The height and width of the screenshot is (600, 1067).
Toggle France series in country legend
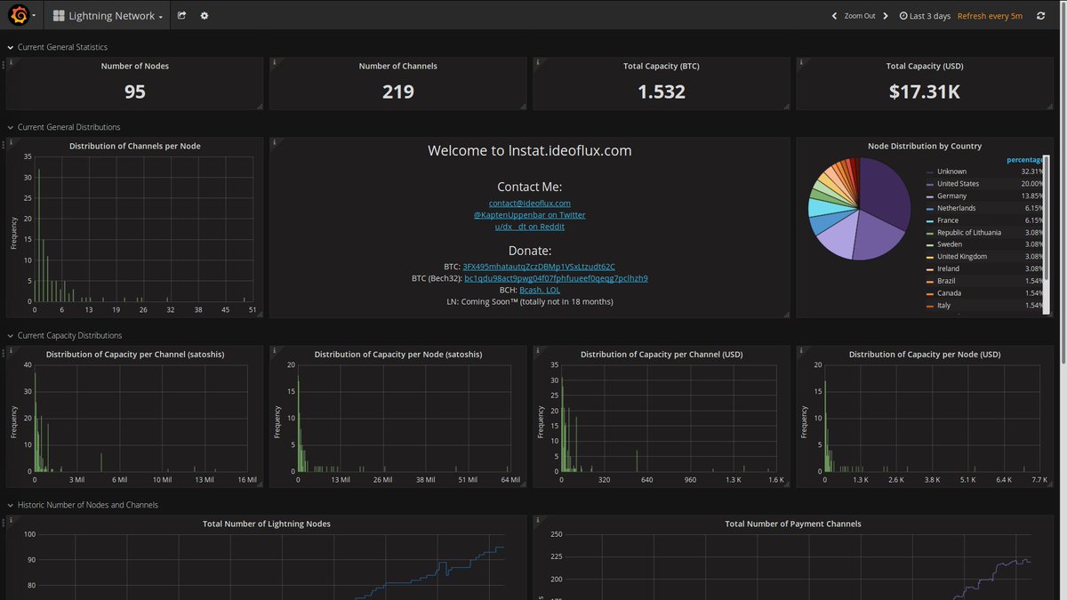(948, 220)
